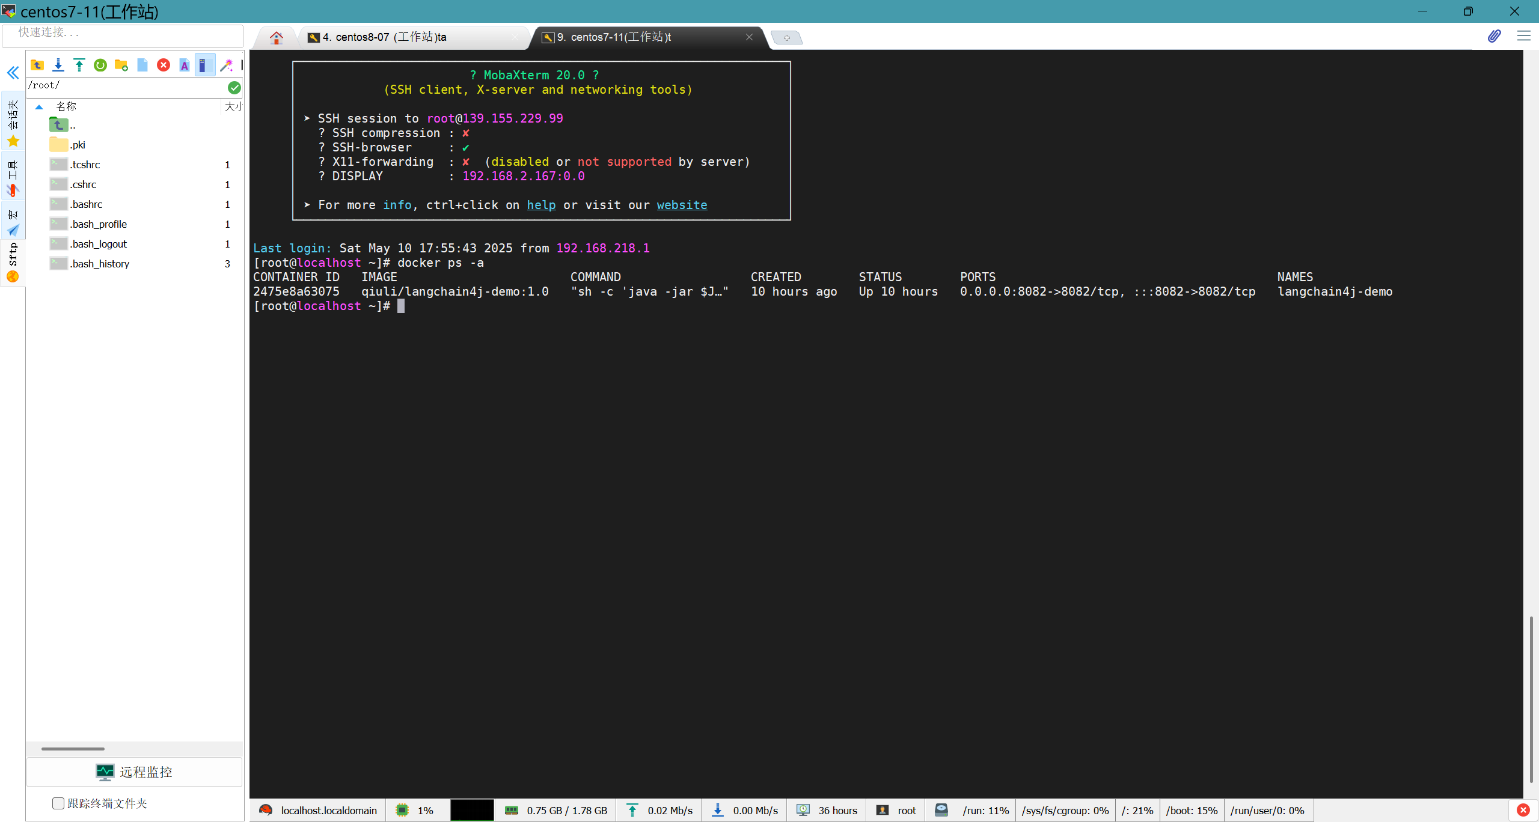Click the download file arrow icon
The height and width of the screenshot is (822, 1539).
(x=58, y=65)
